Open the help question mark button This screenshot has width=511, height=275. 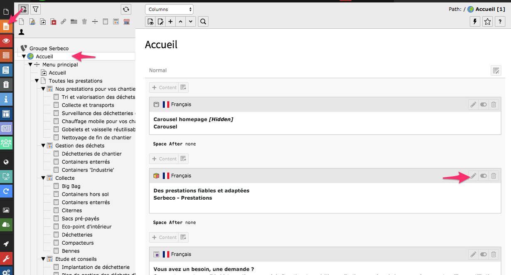500,22
